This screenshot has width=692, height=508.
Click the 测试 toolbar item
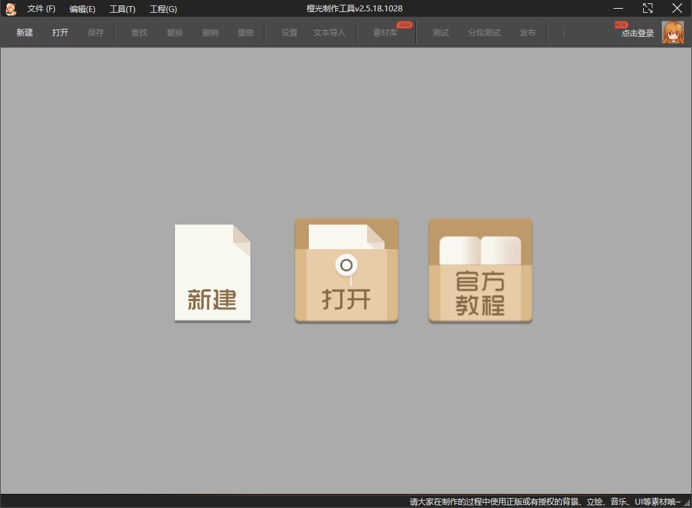click(440, 32)
